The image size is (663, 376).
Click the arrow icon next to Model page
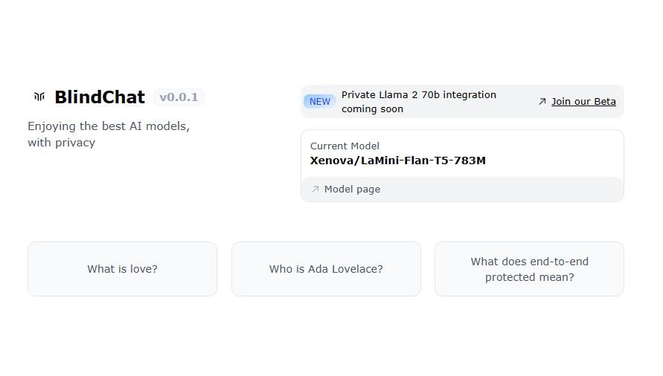click(x=315, y=189)
